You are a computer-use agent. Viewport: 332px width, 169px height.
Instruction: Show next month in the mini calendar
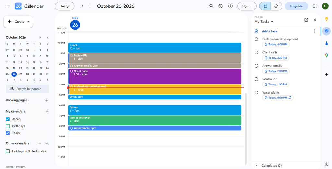click(x=47, y=38)
